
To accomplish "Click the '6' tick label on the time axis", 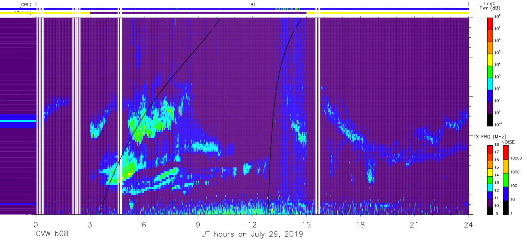I will 144,225.
